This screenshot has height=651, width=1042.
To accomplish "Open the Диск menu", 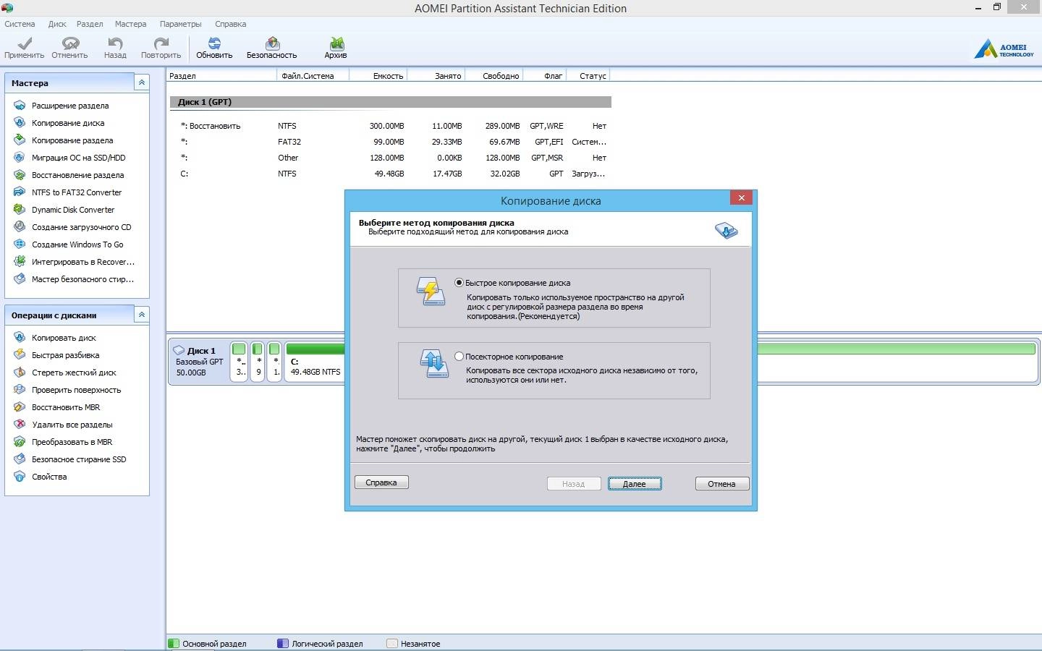I will 57,24.
